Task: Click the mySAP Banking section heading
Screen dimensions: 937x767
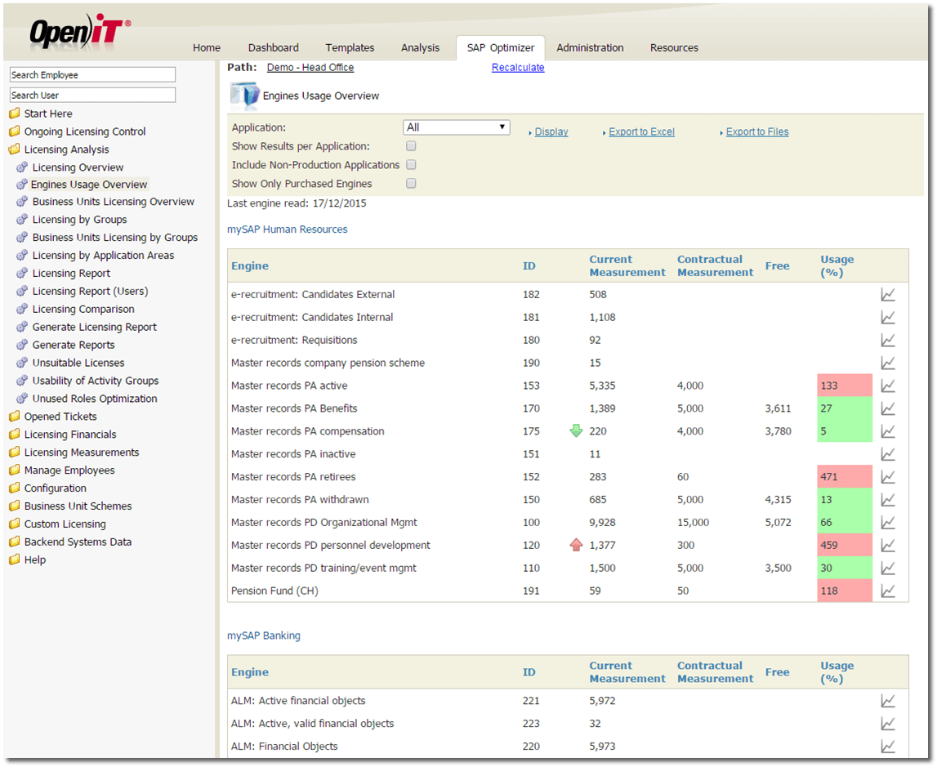Action: point(264,635)
